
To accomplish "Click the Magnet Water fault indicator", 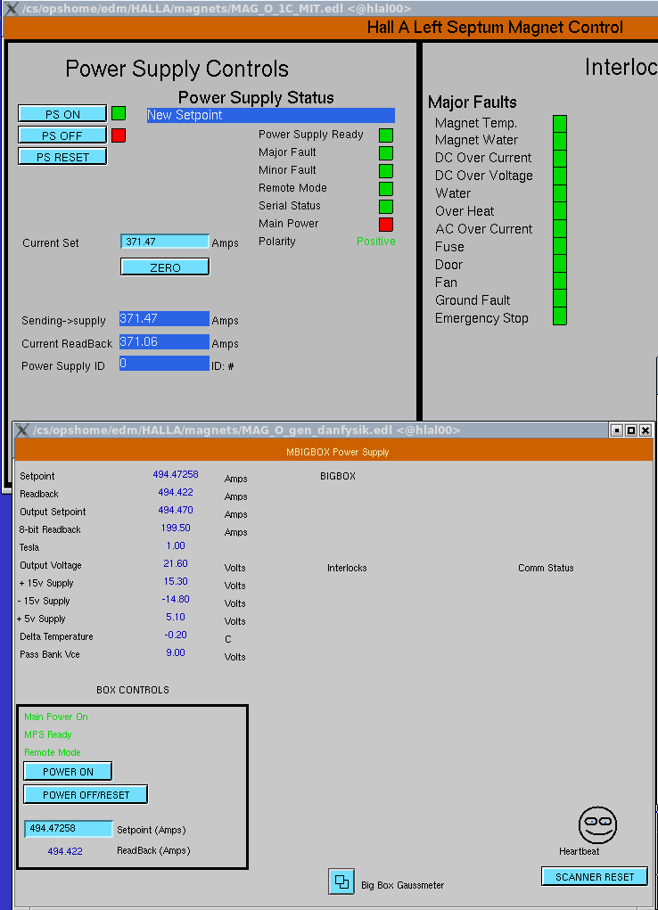I will tap(560, 141).
